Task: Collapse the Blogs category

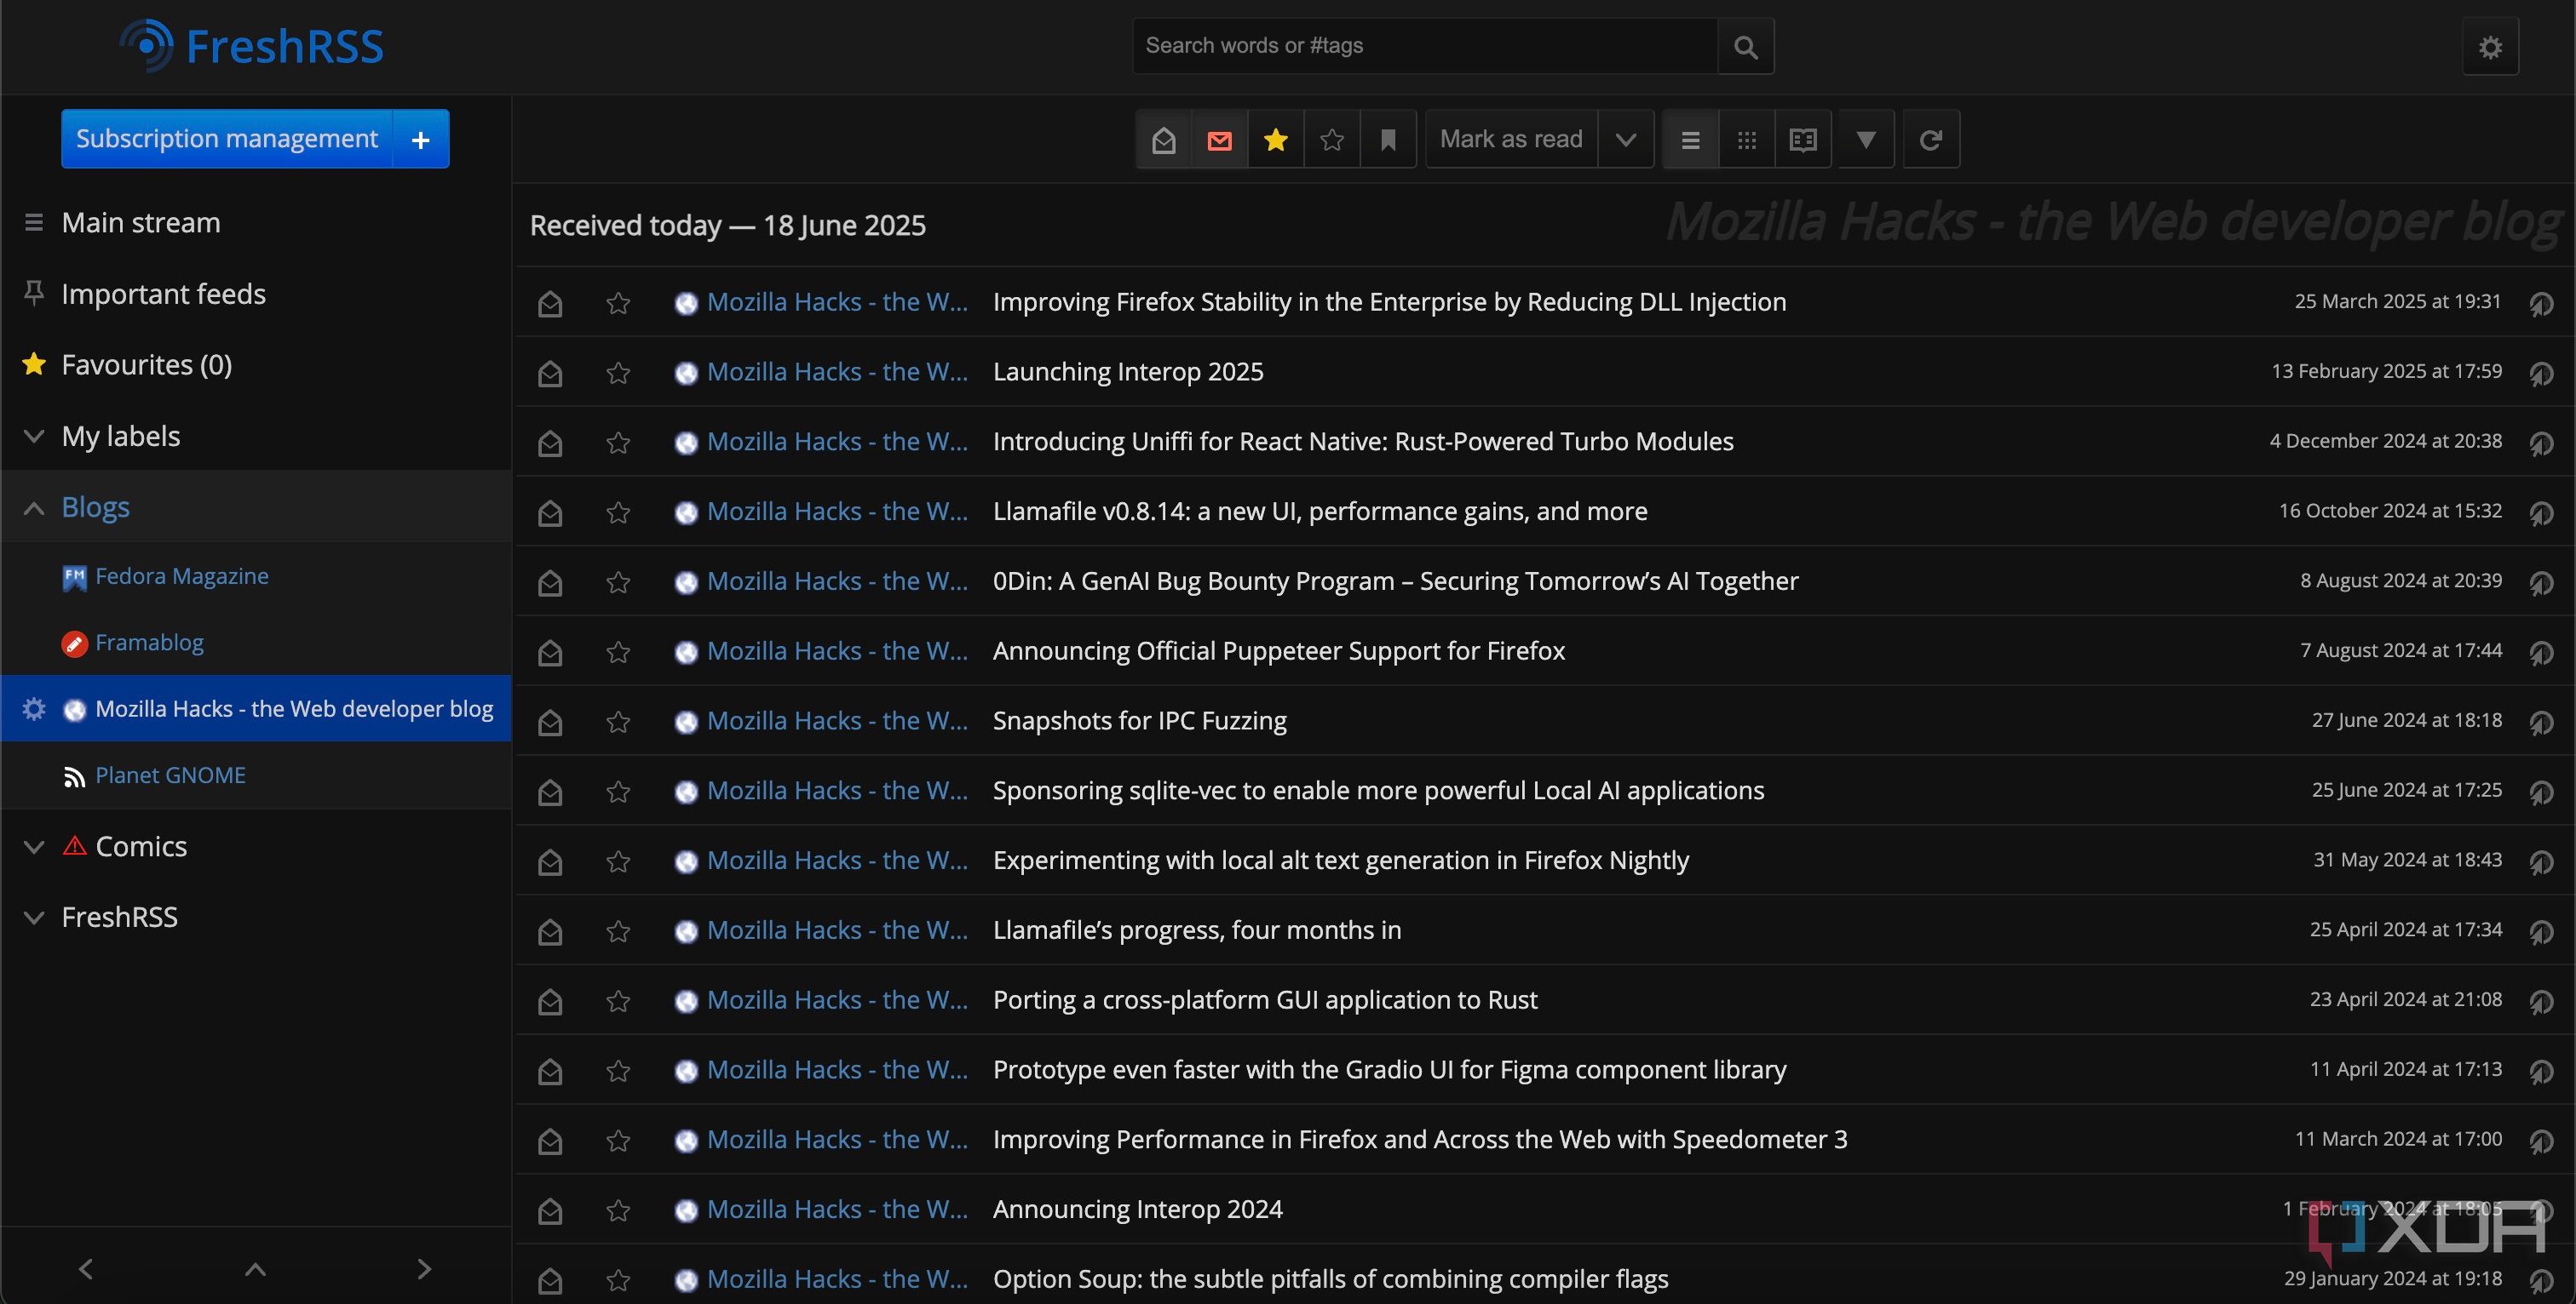Action: (34, 507)
